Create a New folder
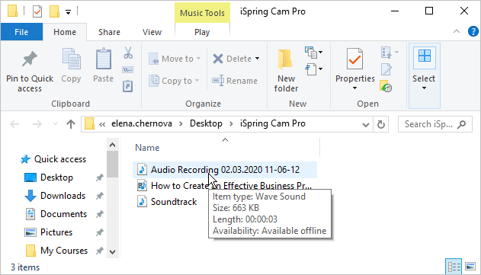The width and height of the screenshot is (481, 275). coord(286,71)
